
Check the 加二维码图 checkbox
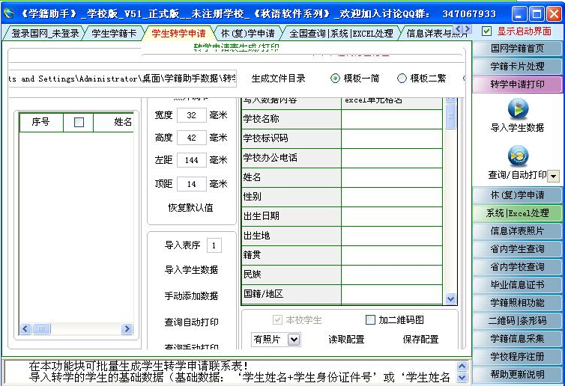click(x=370, y=320)
